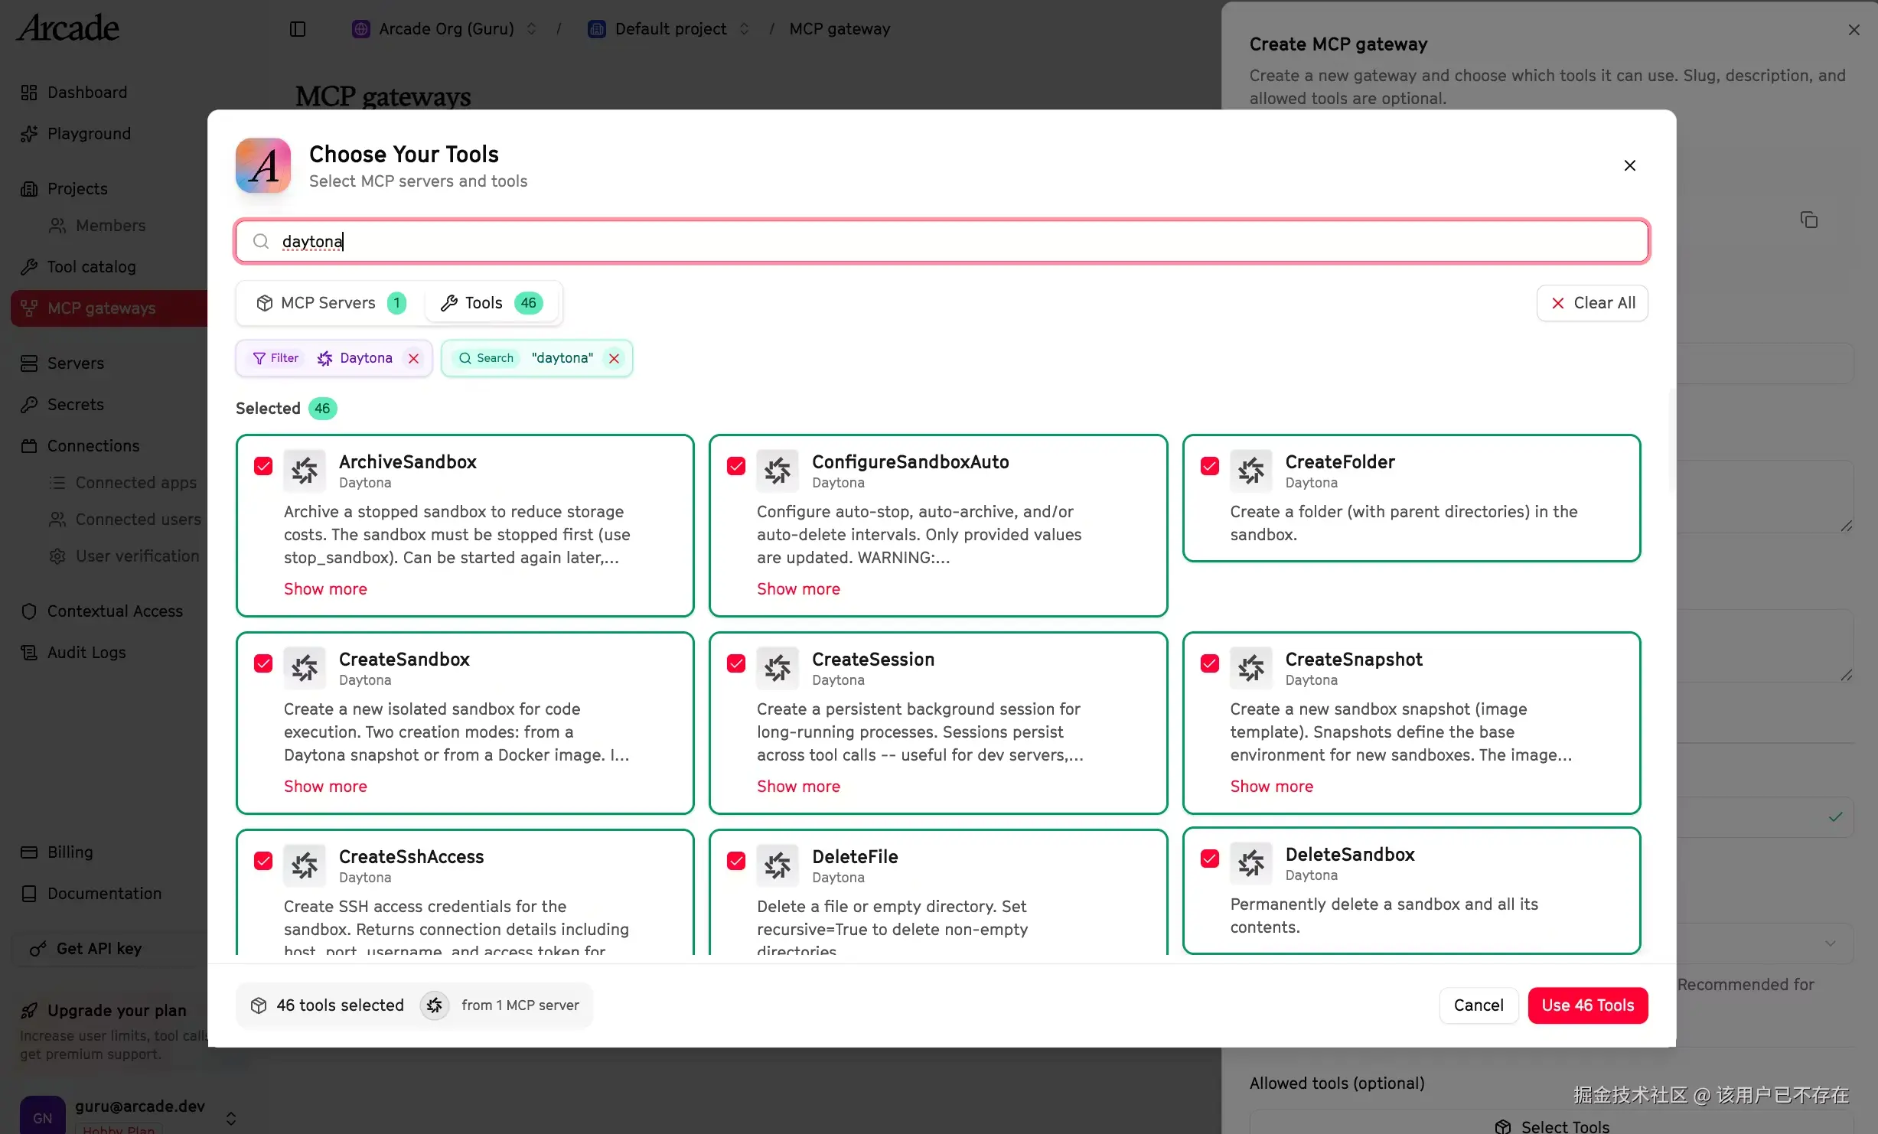Screen dimensions: 1878x1134
Task: Uncheck the CreateSession tool checkbox
Action: point(736,663)
